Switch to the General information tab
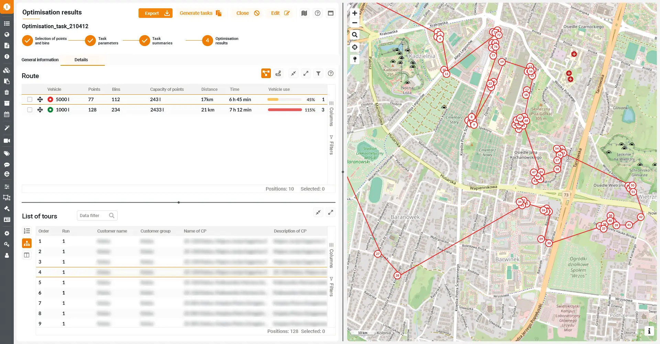This screenshot has height=344, width=660. (x=40, y=60)
